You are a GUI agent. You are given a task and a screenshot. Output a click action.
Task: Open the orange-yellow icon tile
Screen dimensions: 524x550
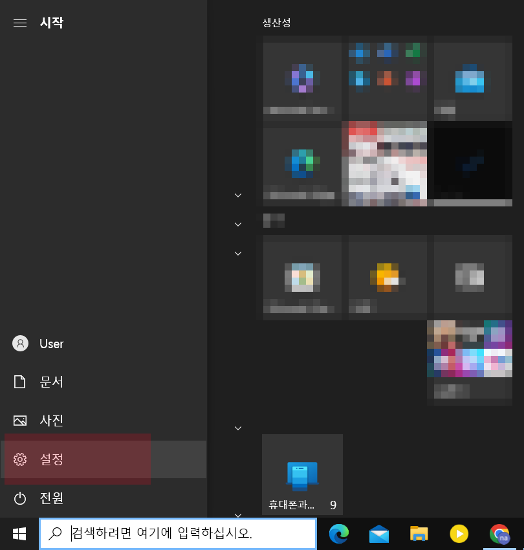(x=388, y=278)
